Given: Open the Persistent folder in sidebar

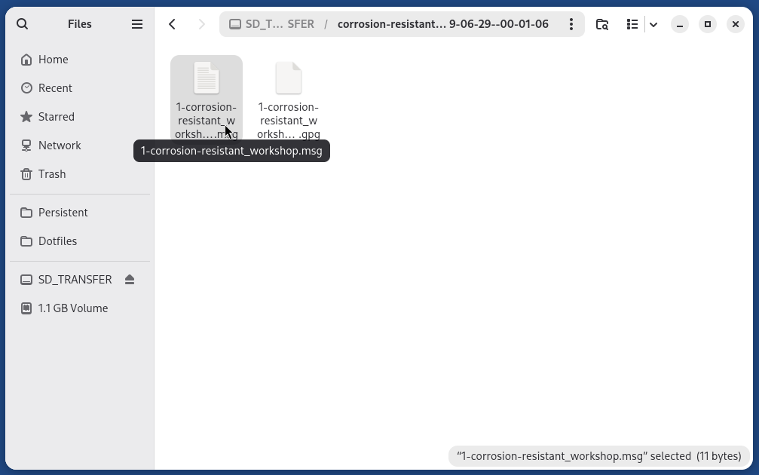Looking at the screenshot, I should 63,212.
